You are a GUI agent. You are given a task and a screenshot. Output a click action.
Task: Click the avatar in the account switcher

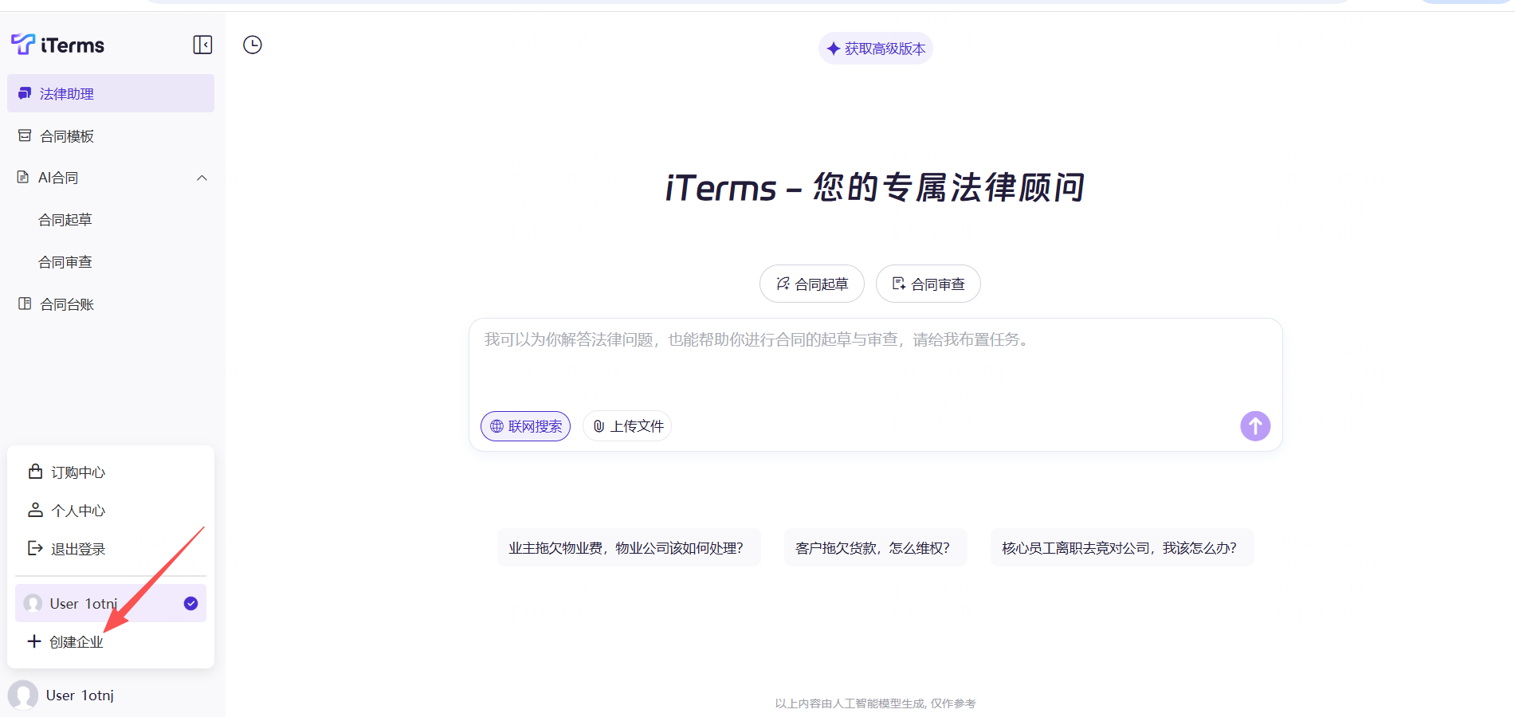(33, 603)
